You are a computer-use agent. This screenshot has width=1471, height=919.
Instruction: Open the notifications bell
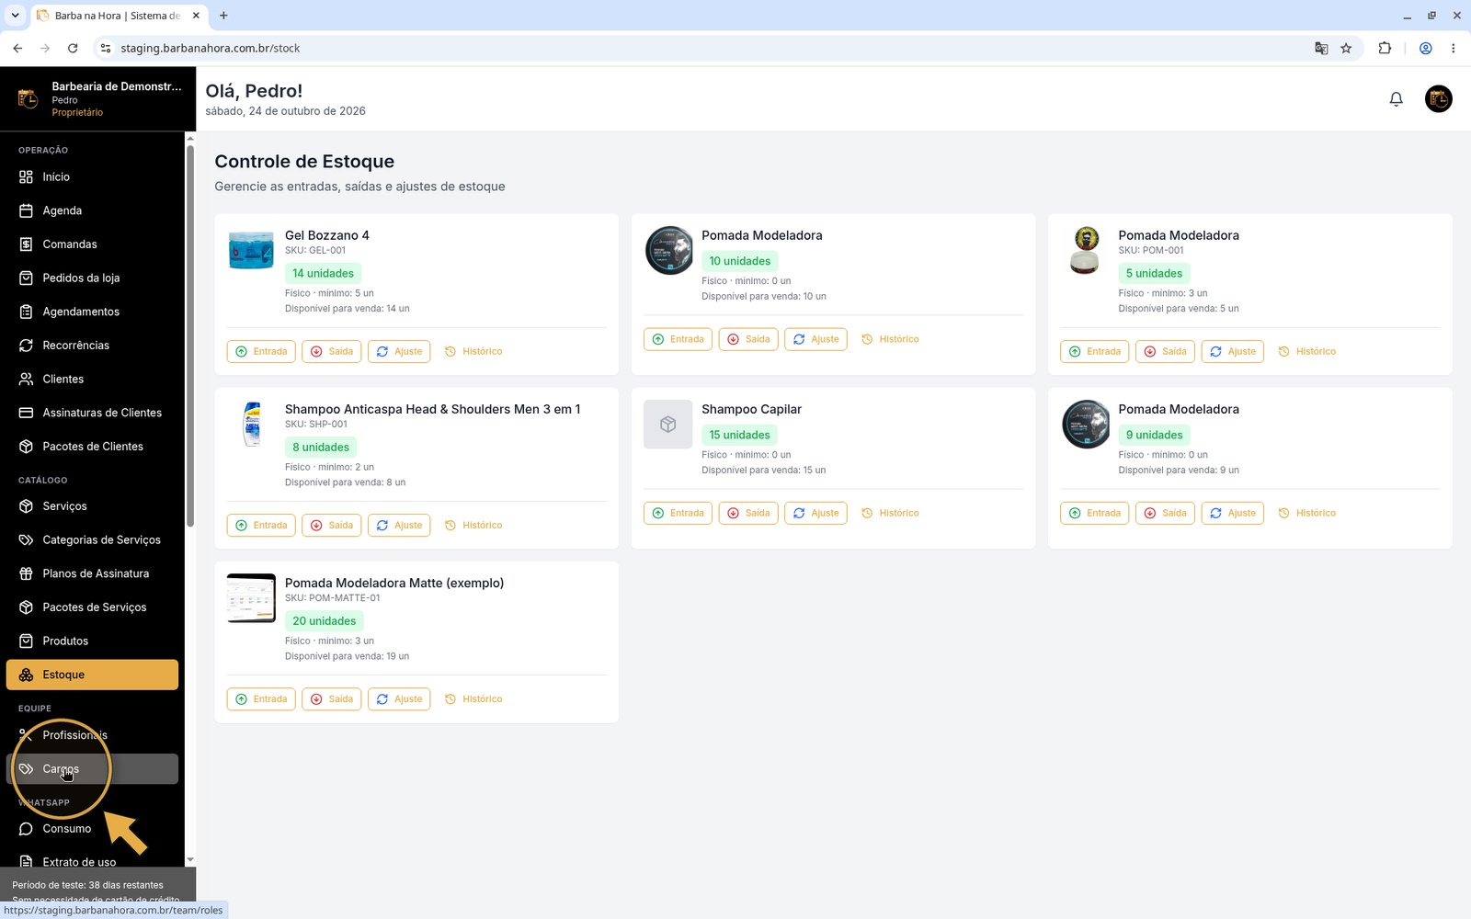(x=1396, y=99)
